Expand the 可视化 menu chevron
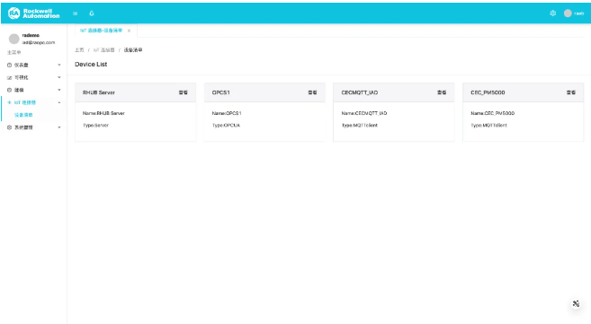Image resolution: width=591 pixels, height=324 pixels. click(x=59, y=77)
